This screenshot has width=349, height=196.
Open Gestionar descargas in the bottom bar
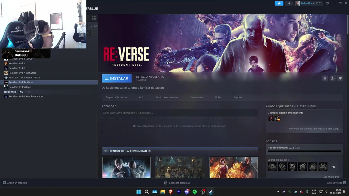click(x=177, y=183)
